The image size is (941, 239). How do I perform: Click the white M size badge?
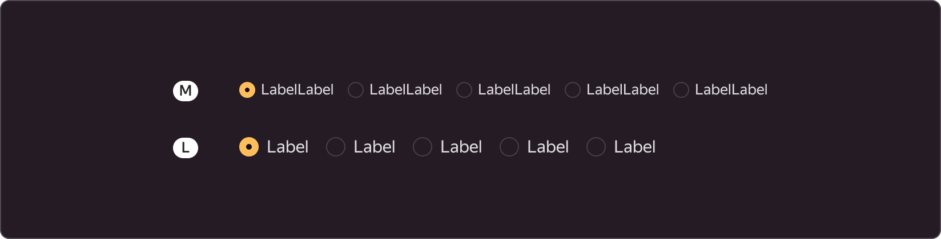coord(186,90)
